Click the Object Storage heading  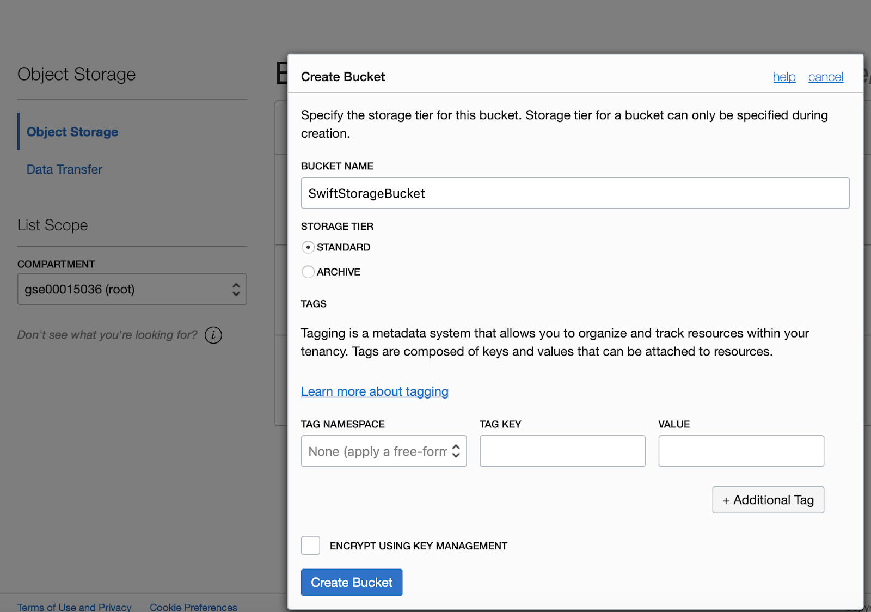click(x=77, y=74)
